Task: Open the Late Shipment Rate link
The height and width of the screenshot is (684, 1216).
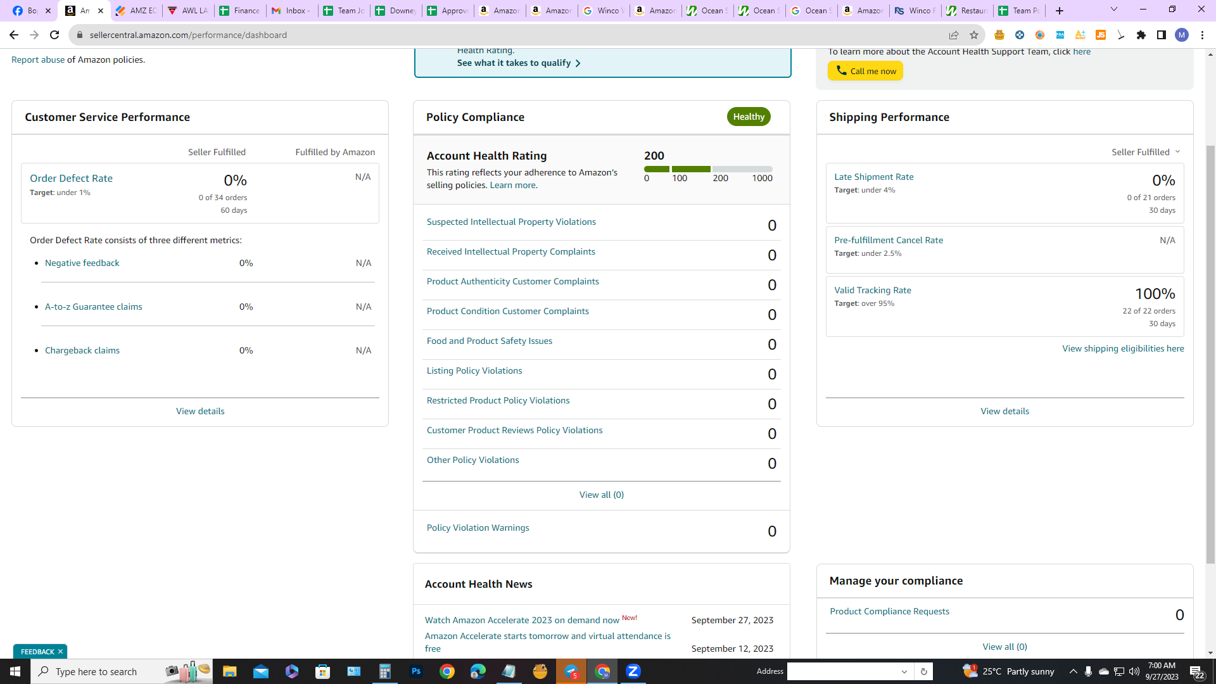Action: click(x=874, y=177)
